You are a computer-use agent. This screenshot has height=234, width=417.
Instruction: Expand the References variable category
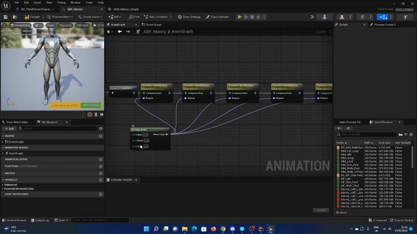click(x=3, y=185)
